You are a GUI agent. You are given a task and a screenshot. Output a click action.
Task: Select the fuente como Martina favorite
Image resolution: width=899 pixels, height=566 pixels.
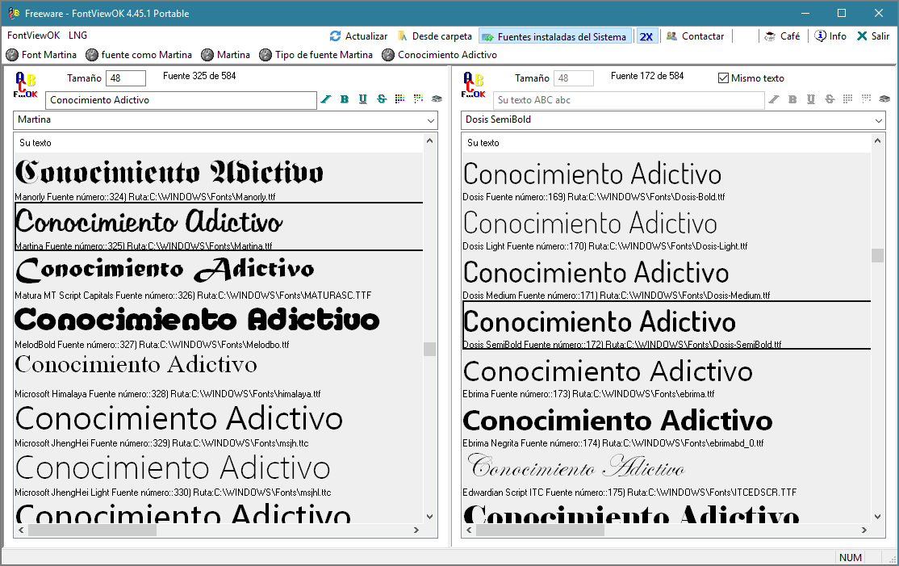139,55
